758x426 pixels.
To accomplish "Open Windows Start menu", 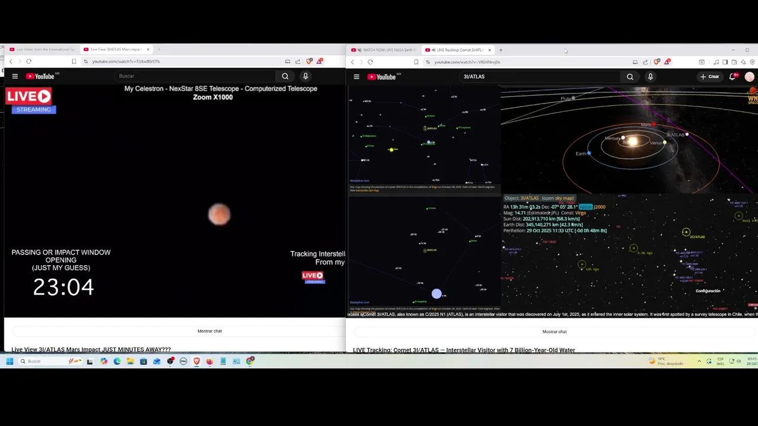I will (x=9, y=362).
